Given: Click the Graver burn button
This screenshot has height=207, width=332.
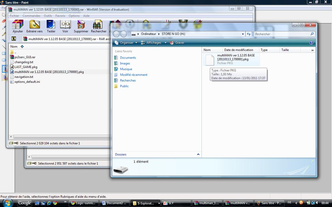Looking at the screenshot, I should pyautogui.click(x=177, y=43).
